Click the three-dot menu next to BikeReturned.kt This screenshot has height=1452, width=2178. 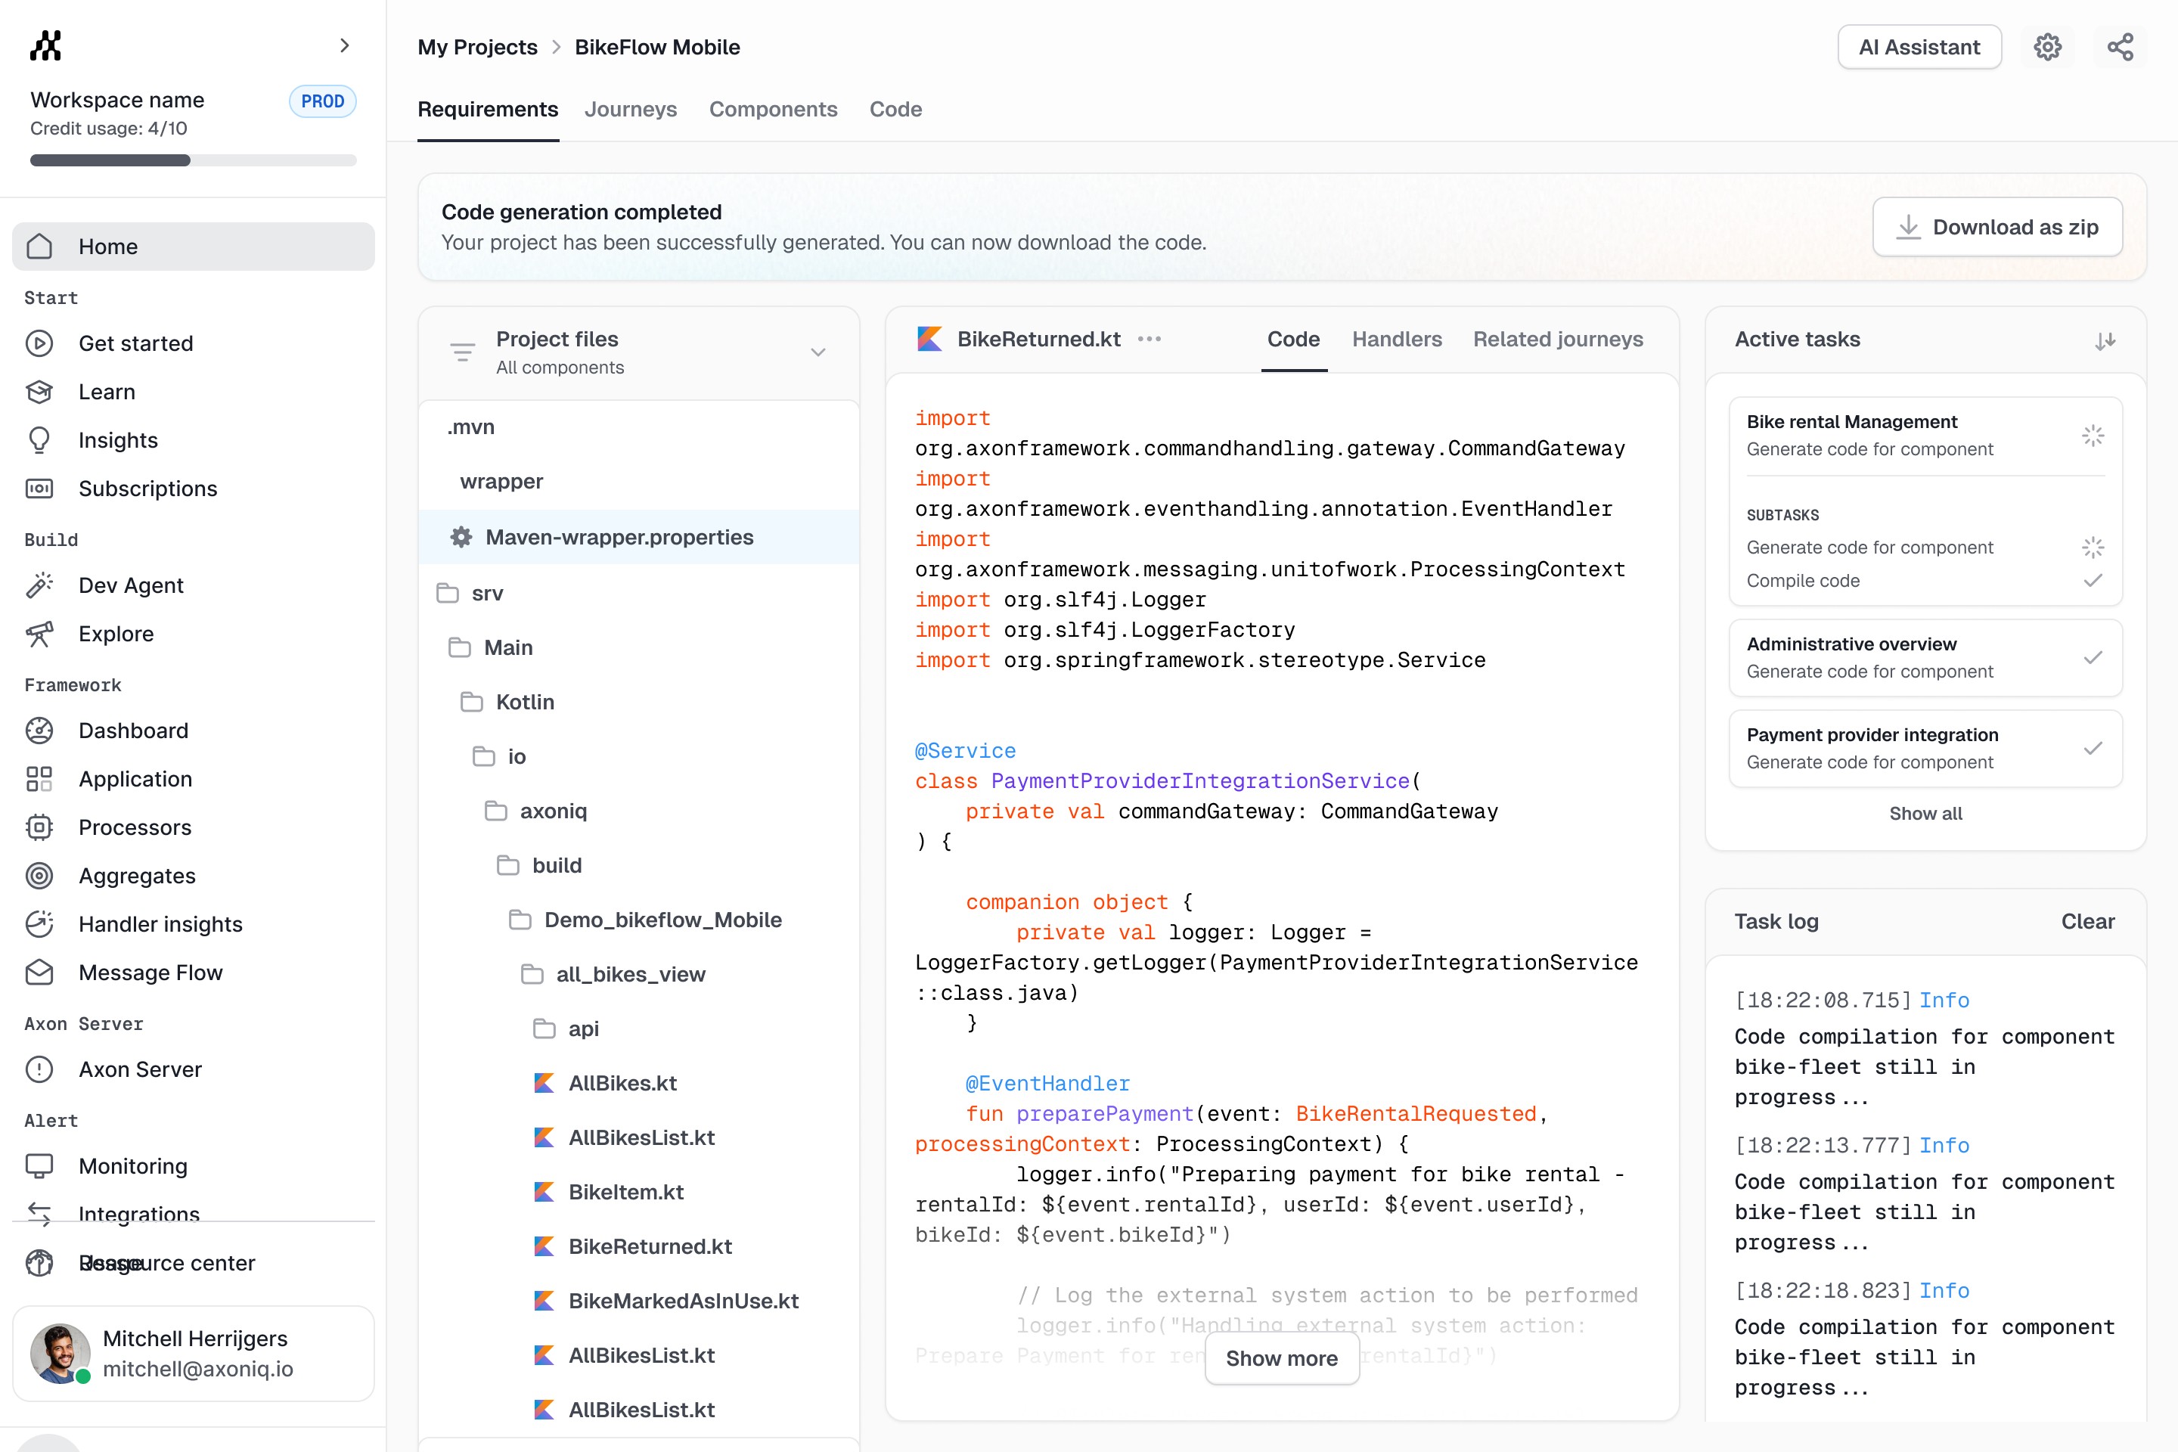click(1149, 339)
